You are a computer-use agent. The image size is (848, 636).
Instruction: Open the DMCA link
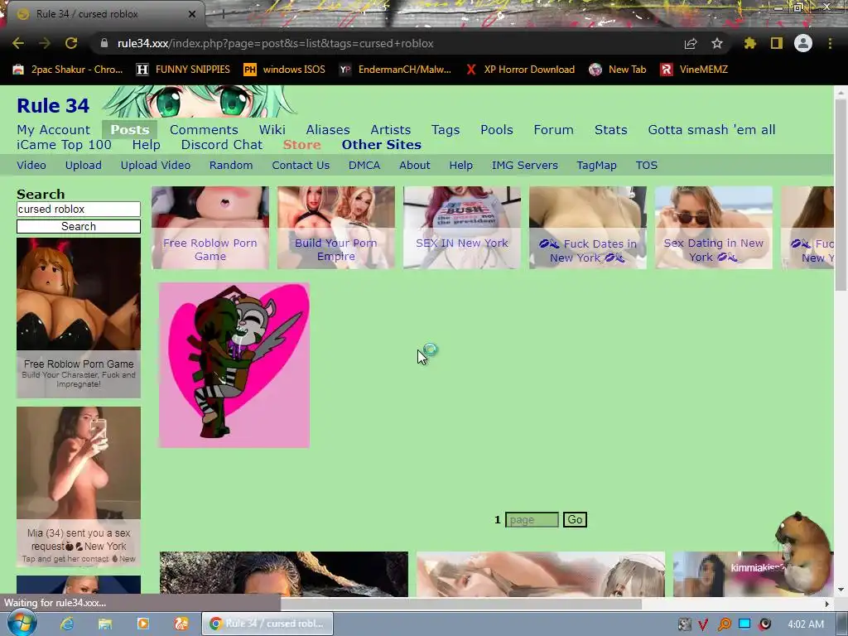(x=364, y=166)
